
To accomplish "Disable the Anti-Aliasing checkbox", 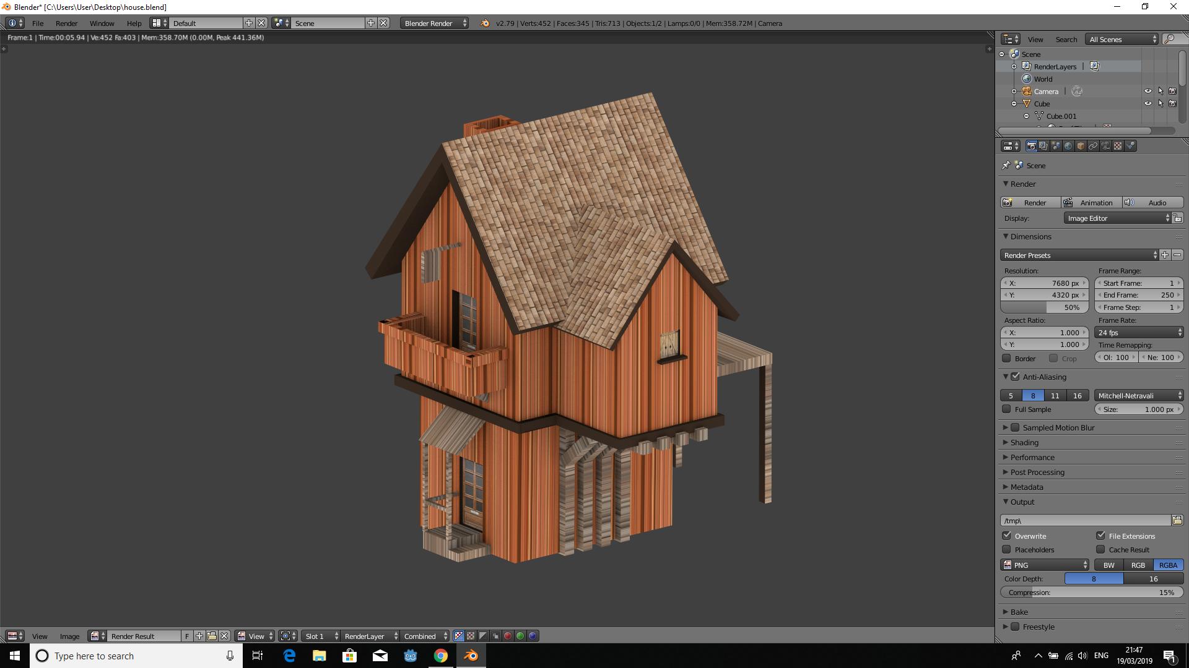I will click(1015, 377).
